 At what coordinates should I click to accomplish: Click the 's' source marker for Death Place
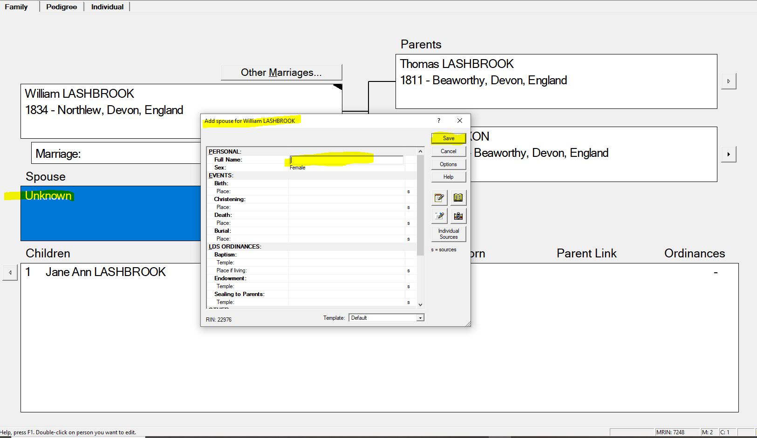[409, 223]
